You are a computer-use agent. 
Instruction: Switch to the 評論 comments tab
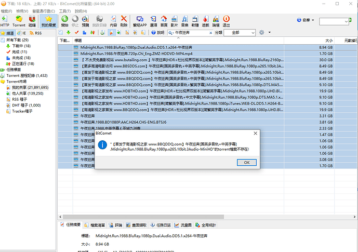tap(115, 225)
